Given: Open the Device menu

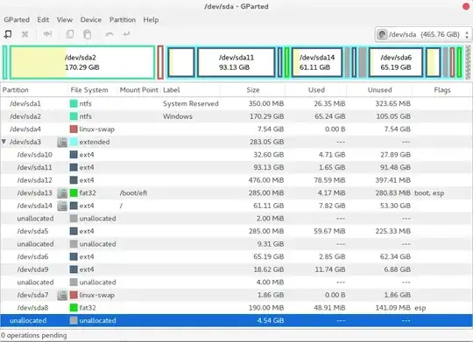Looking at the screenshot, I should coord(91,20).
